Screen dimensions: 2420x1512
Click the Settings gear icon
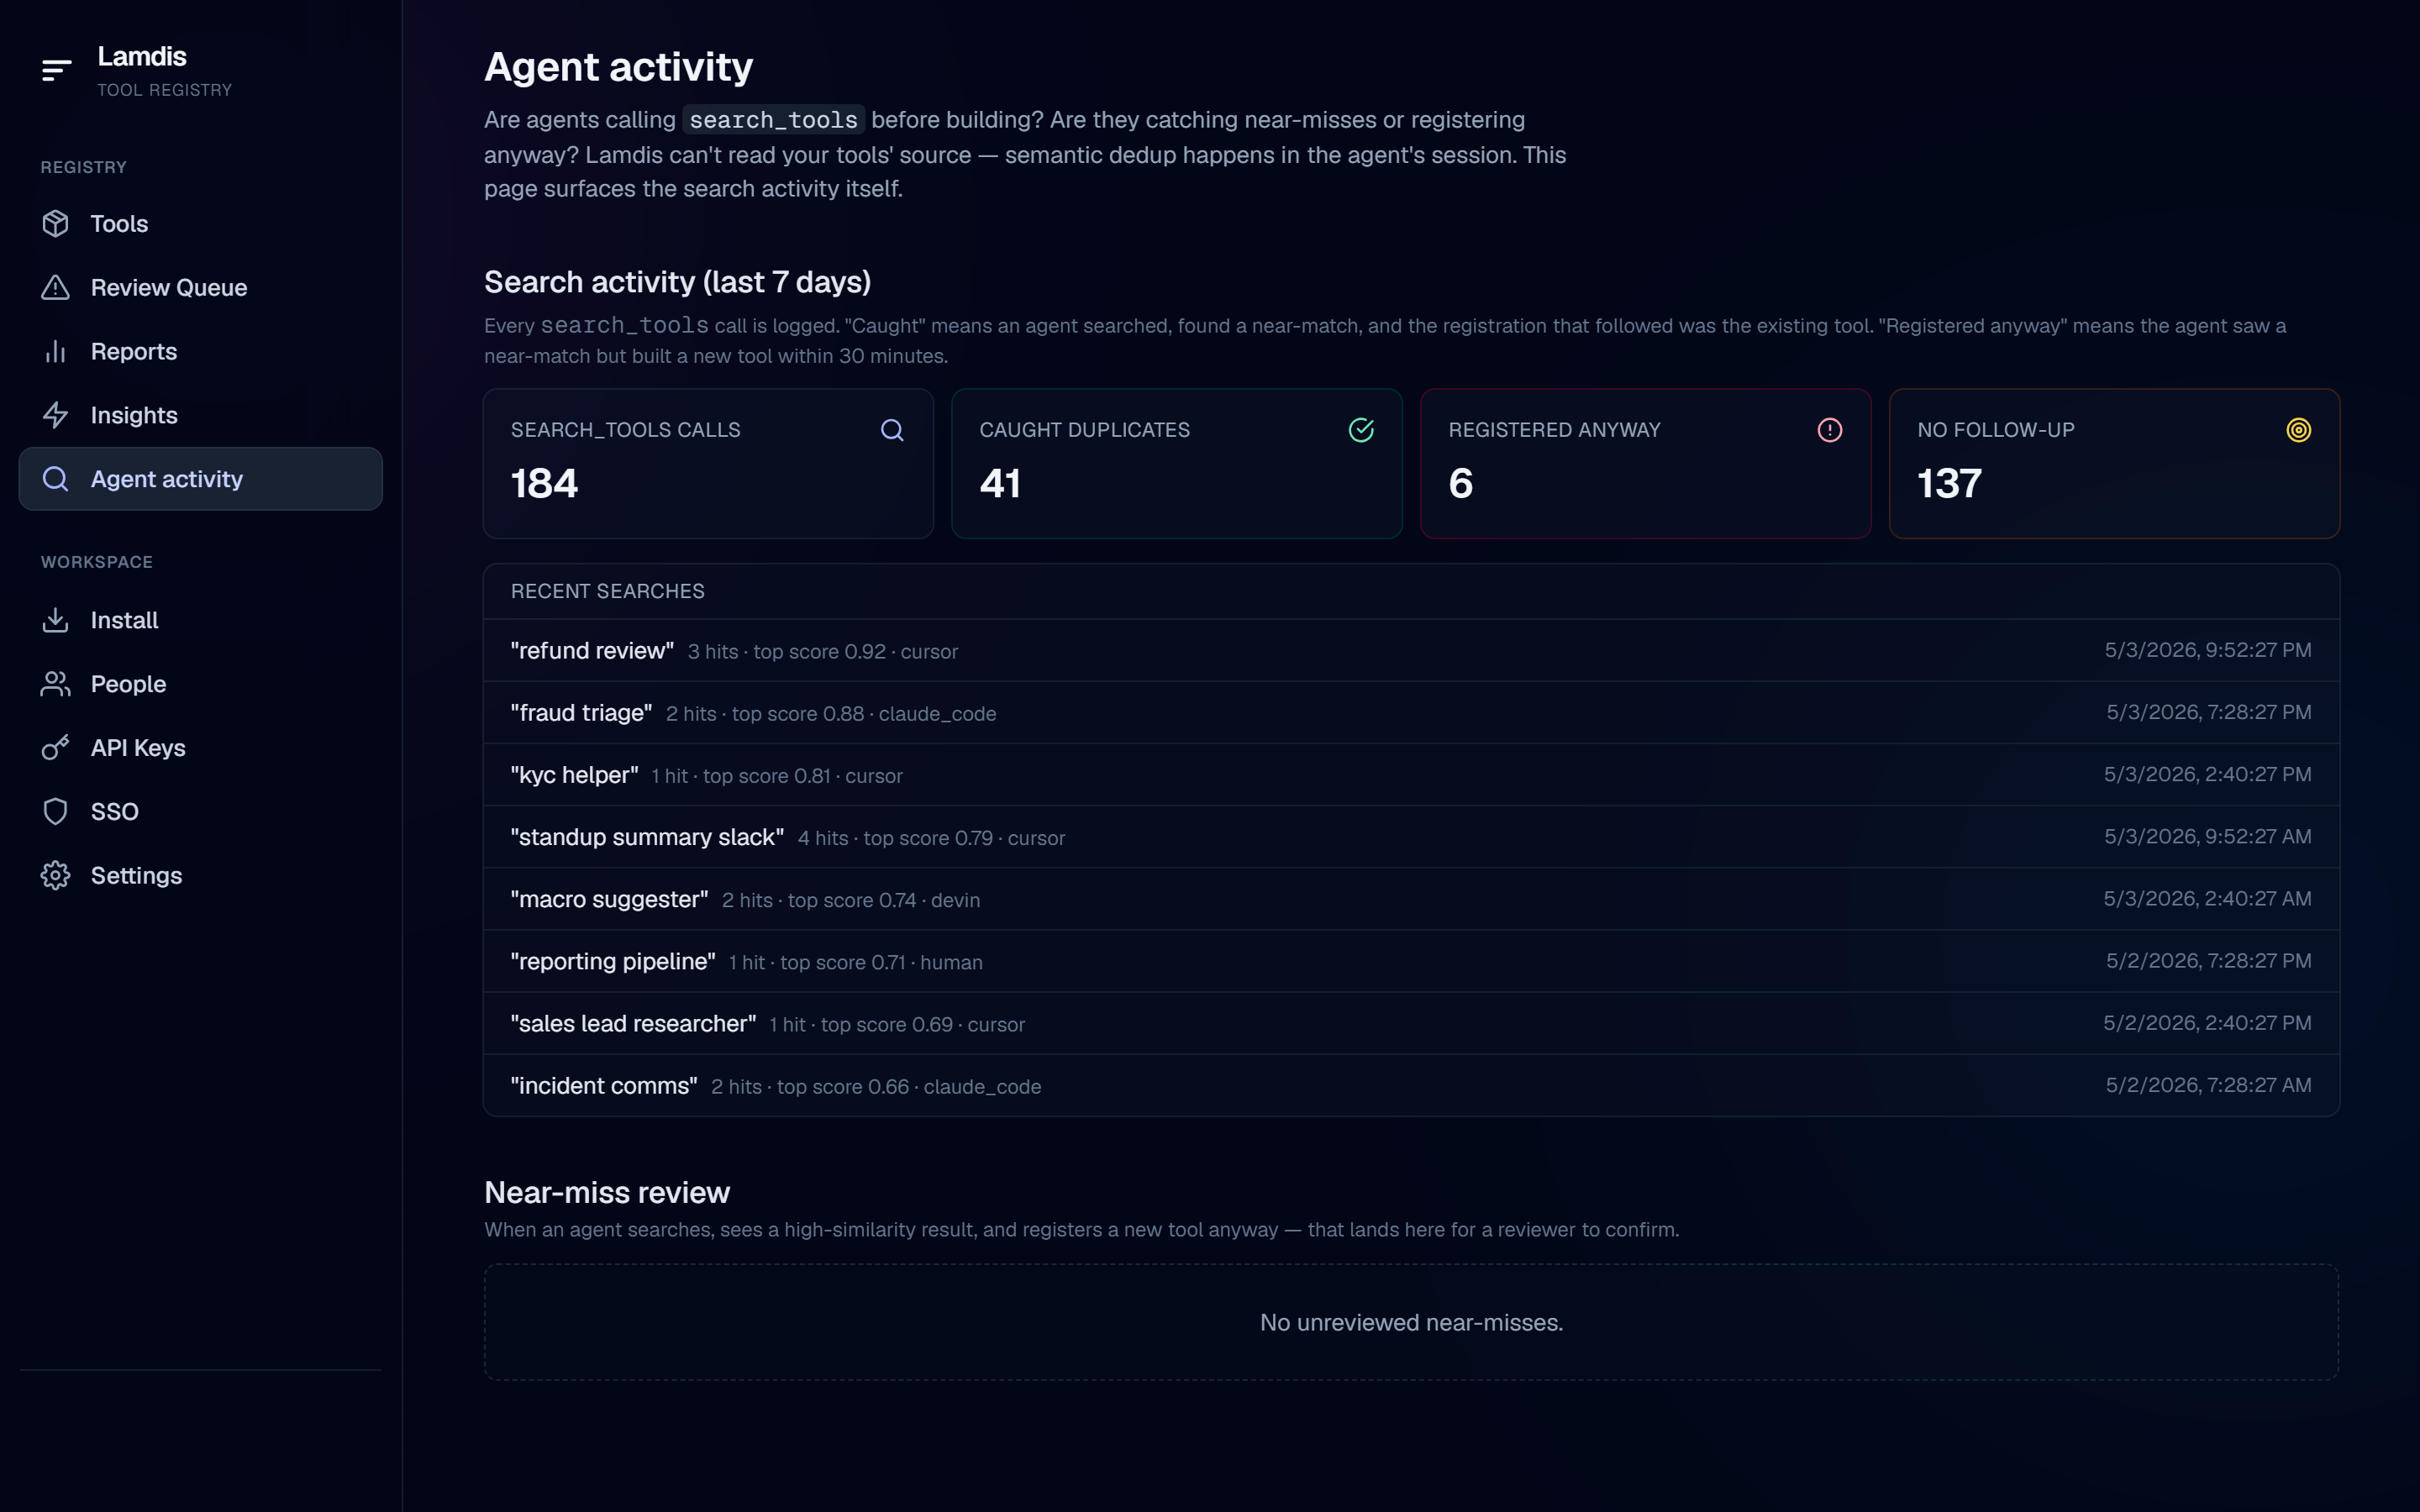56,875
